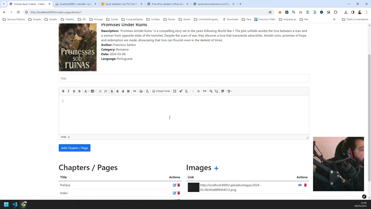Increase indent in the editor

point(198,91)
